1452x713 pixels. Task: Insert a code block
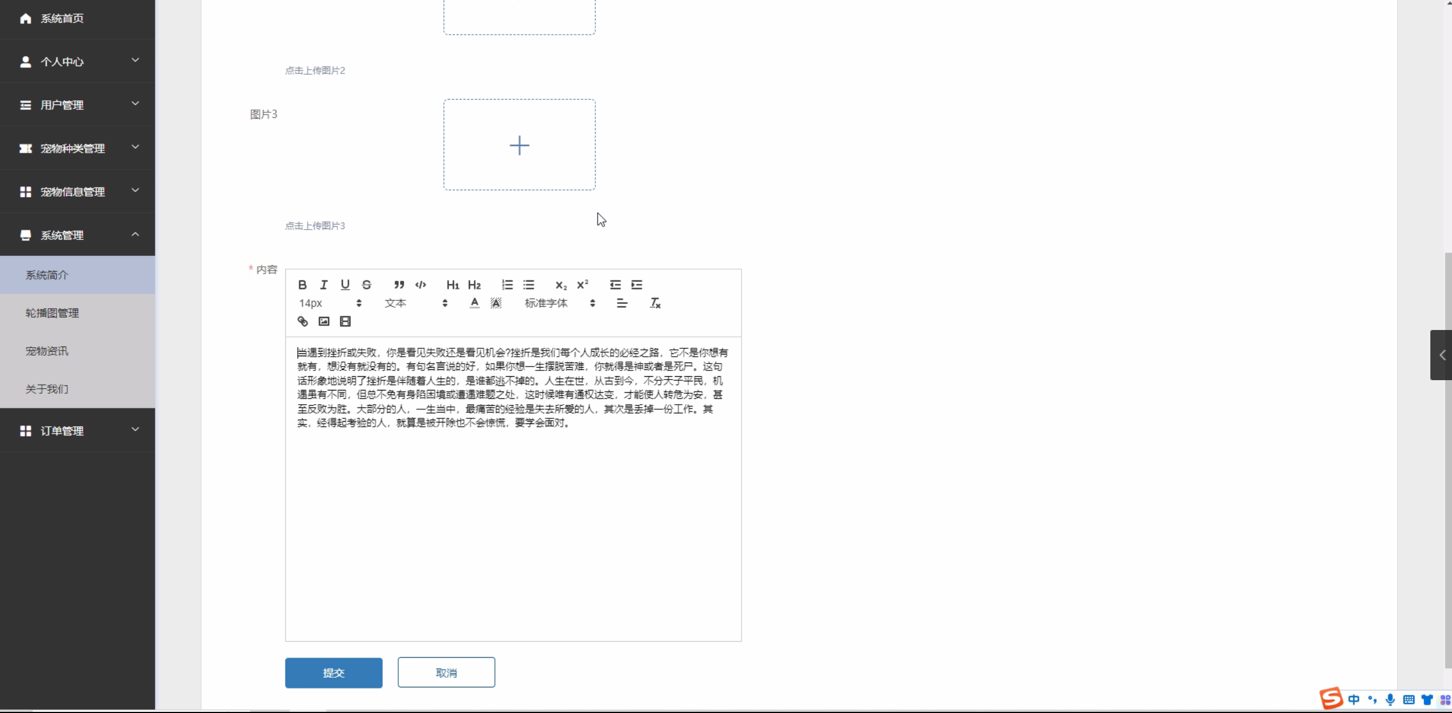pos(420,284)
